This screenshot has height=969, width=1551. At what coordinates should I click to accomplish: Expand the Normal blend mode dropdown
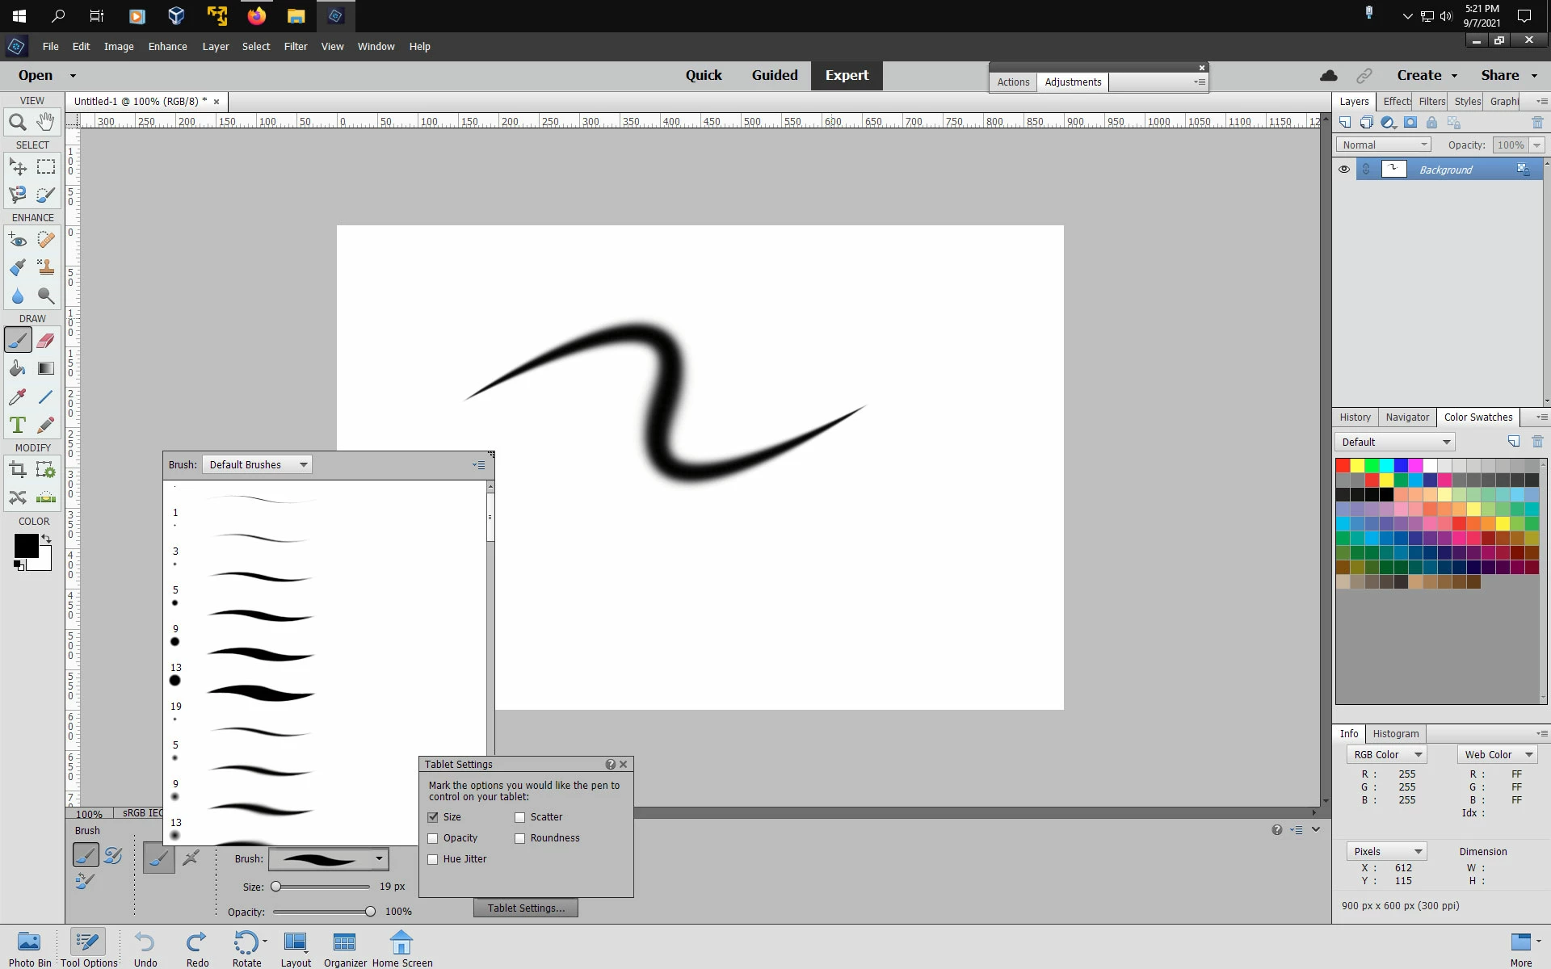pos(1383,145)
